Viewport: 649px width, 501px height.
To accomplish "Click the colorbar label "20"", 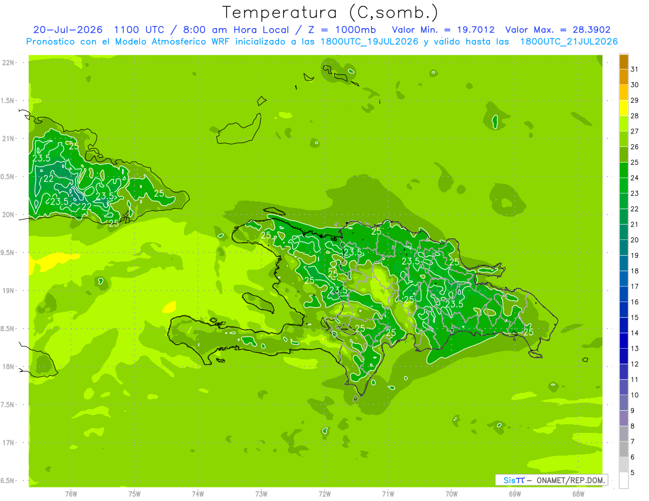I will (635, 240).
